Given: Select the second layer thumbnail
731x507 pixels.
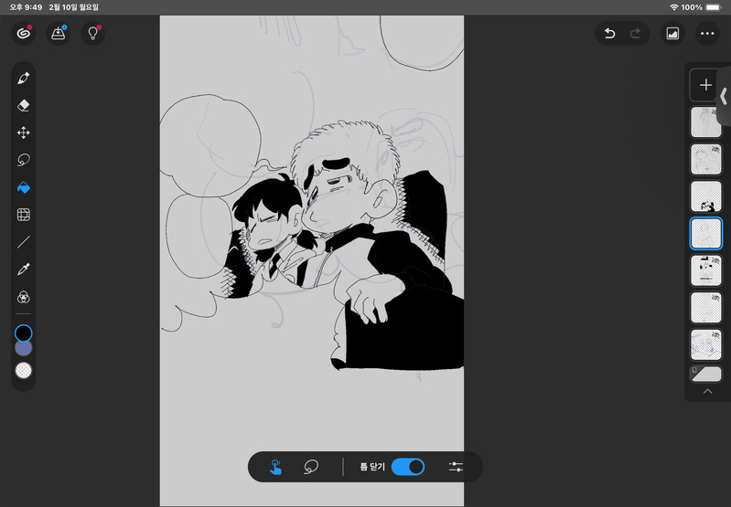Looking at the screenshot, I should point(705,159).
